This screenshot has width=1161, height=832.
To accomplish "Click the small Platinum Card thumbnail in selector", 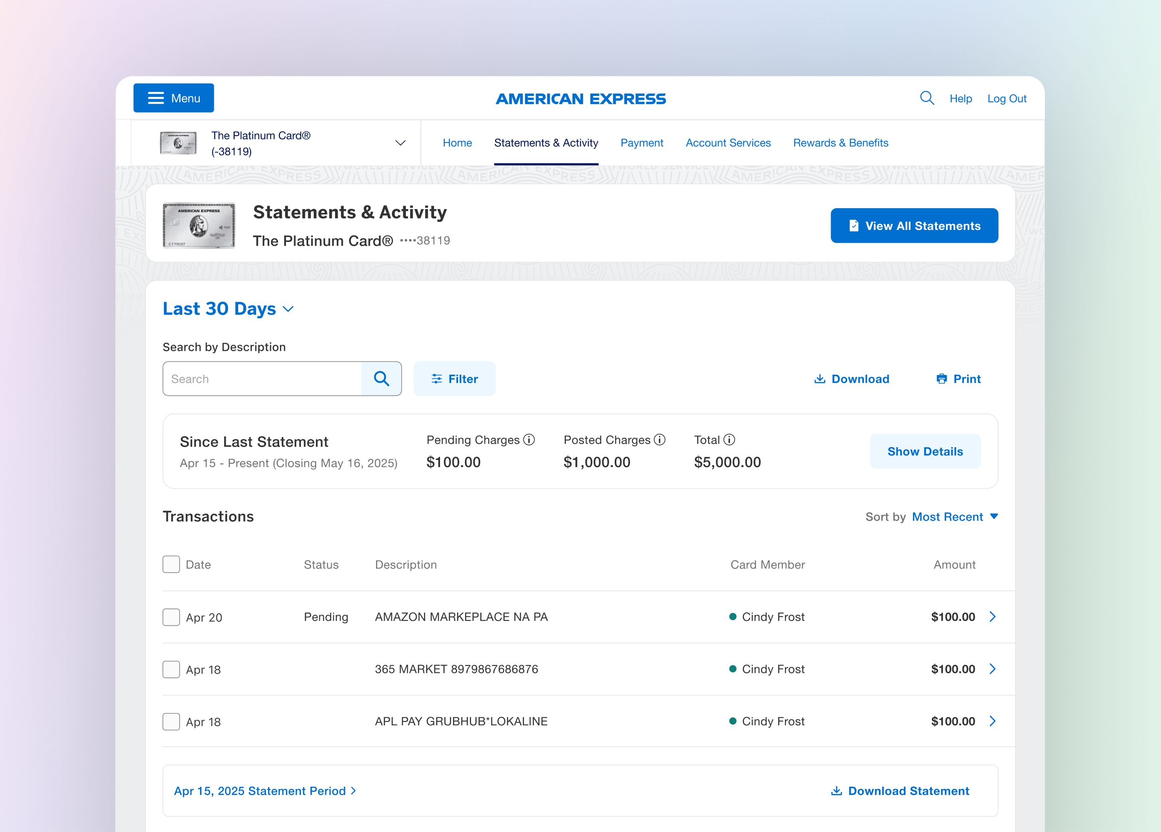I will 178,143.
